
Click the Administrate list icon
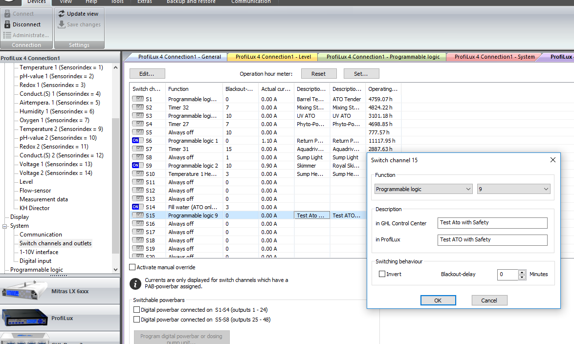7,35
